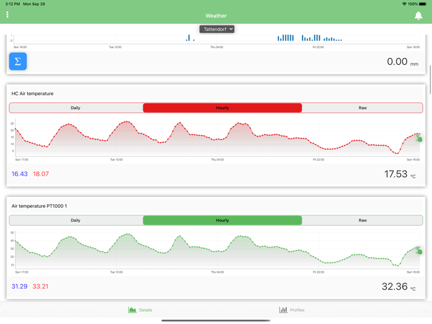Tap the latest green marker on red chart
Image resolution: width=432 pixels, height=324 pixels.
pyautogui.click(x=420, y=139)
